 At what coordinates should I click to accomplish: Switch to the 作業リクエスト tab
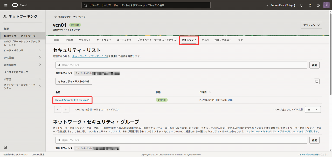click(x=223, y=40)
